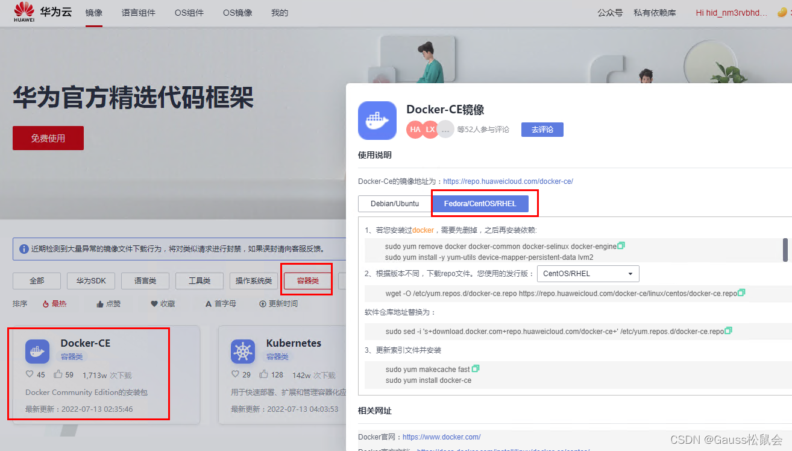This screenshot has height=451, width=792.
Task: Open the OS镜像 tab
Action: [237, 13]
